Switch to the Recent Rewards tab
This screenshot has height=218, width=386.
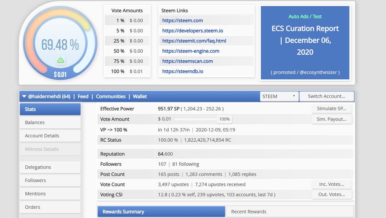click(290, 212)
